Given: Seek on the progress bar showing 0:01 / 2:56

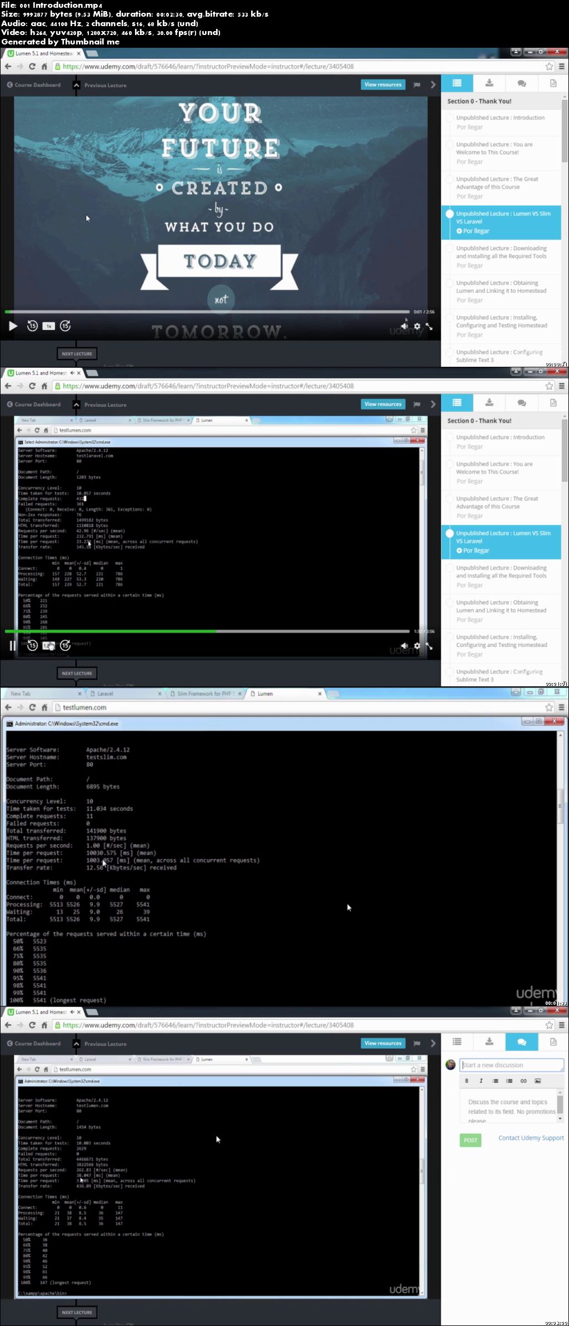Looking at the screenshot, I should pyautogui.click(x=207, y=312).
